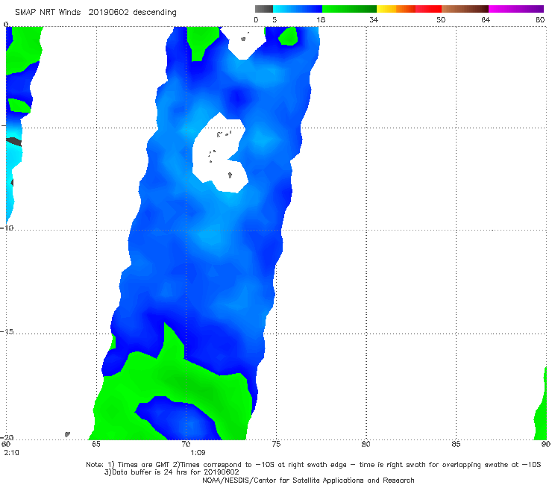
Task: Click the color bar label '64'
Action: tap(486, 20)
